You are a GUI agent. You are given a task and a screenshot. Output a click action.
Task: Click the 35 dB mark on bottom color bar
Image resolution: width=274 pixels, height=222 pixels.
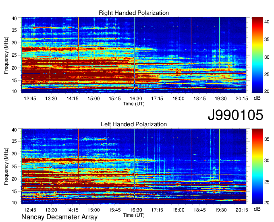tap(267, 139)
